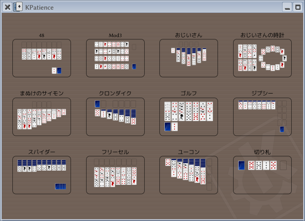Viewport: 305px width, 221px height.
Task: Open the おじいさんの時計 game preview
Action: tap(262, 58)
